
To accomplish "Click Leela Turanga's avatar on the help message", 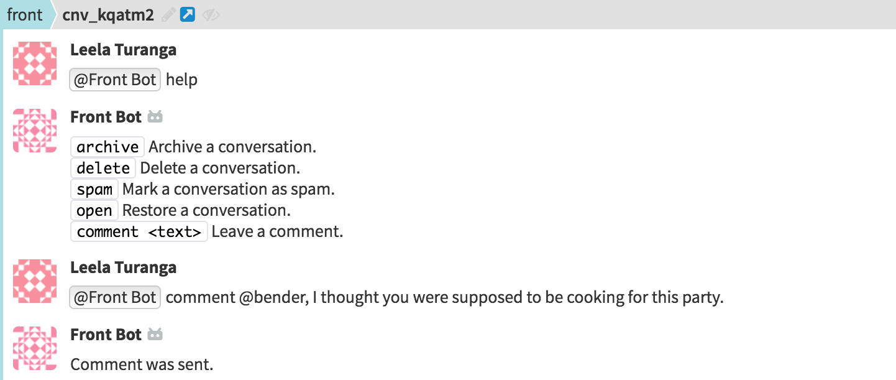I will [35, 63].
